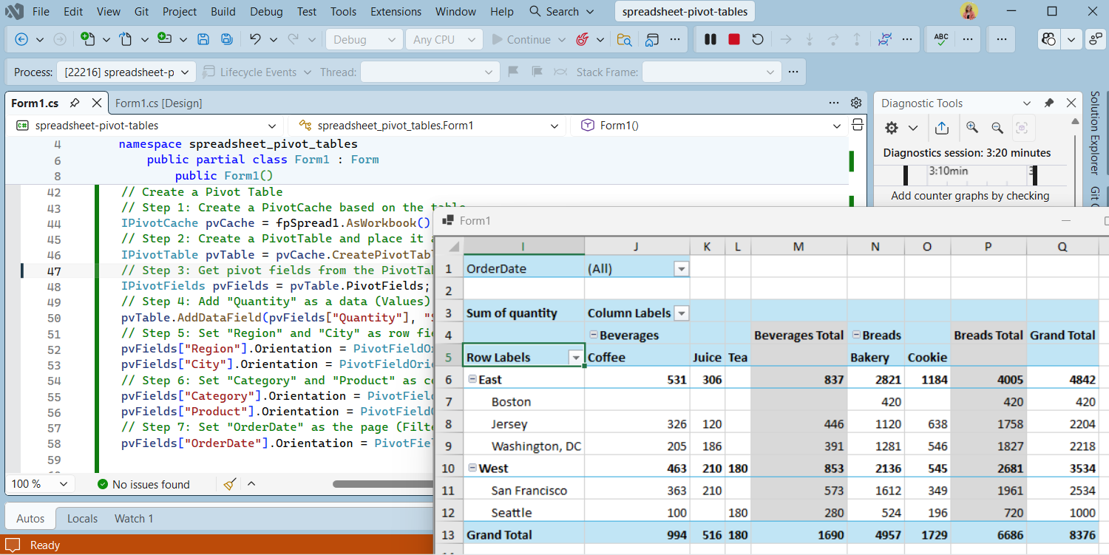The height and width of the screenshot is (555, 1109).
Task: Pin the Diagnostic Tools panel
Action: 1049,103
